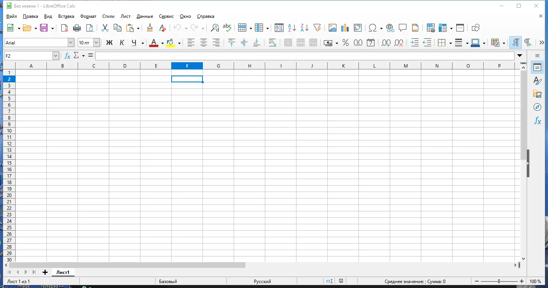The height and width of the screenshot is (288, 548).
Task: Open the Файл menu
Action: 11,16
